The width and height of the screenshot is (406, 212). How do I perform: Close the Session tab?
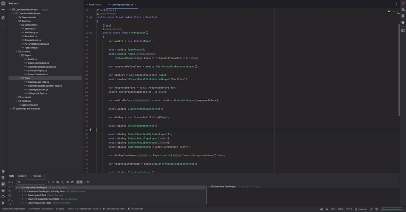click(44, 176)
